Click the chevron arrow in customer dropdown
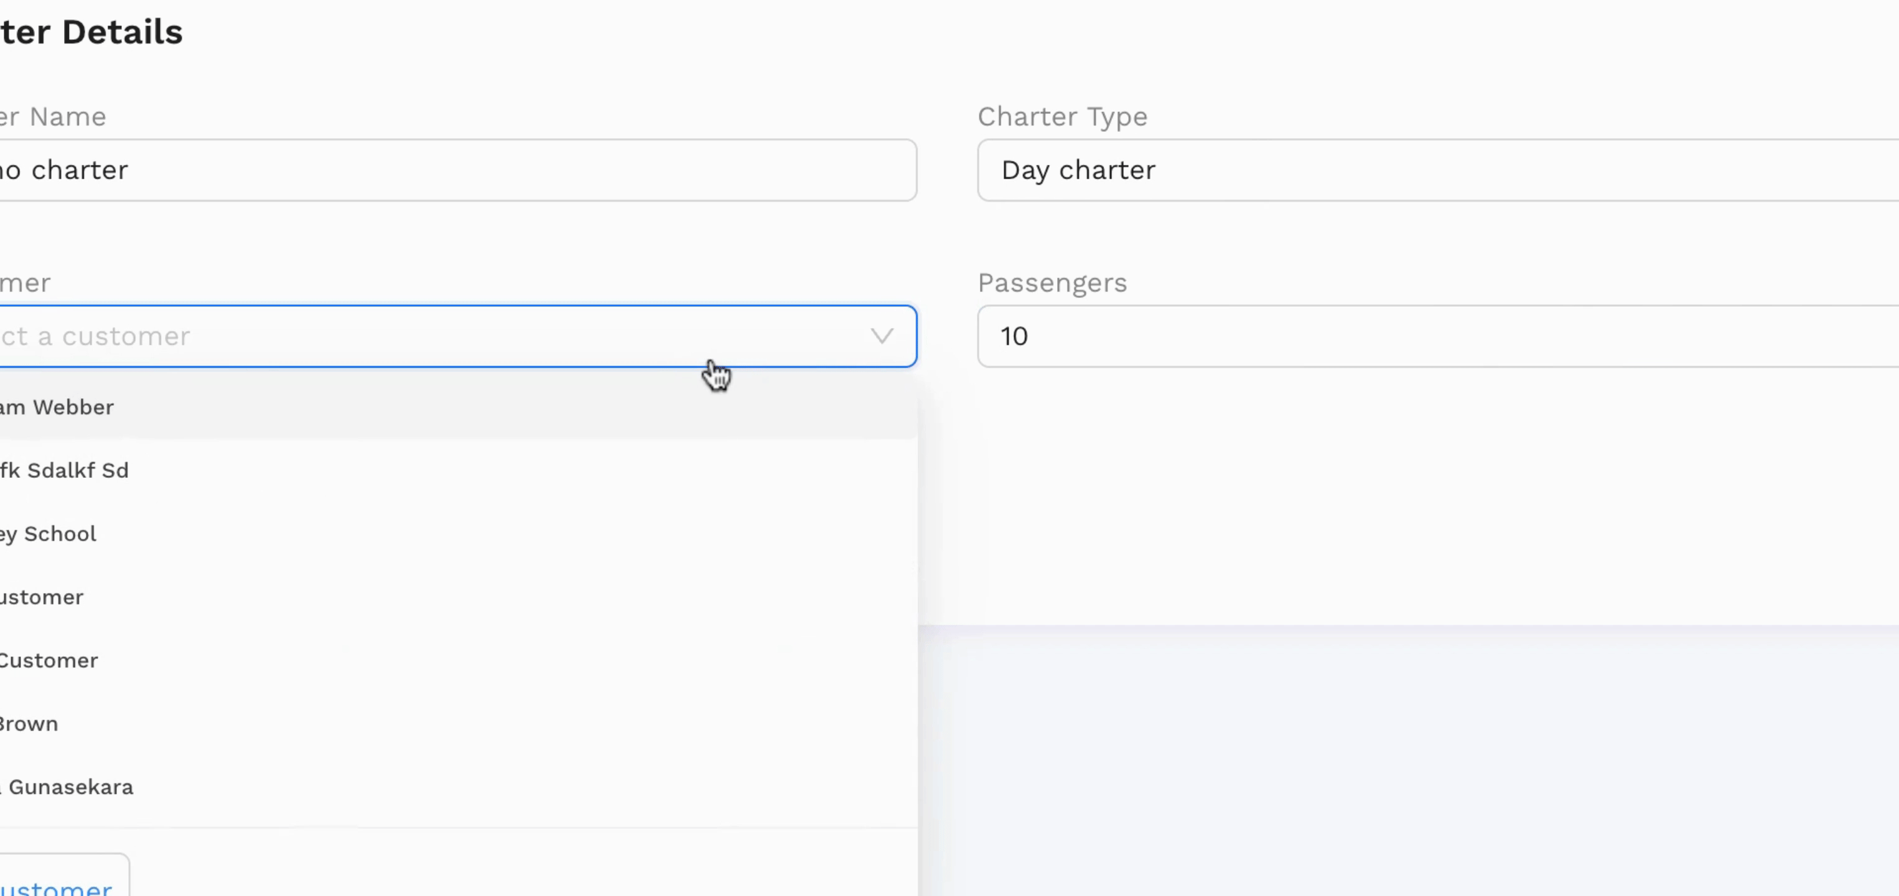Screen dimensions: 1899x896 click(x=882, y=336)
